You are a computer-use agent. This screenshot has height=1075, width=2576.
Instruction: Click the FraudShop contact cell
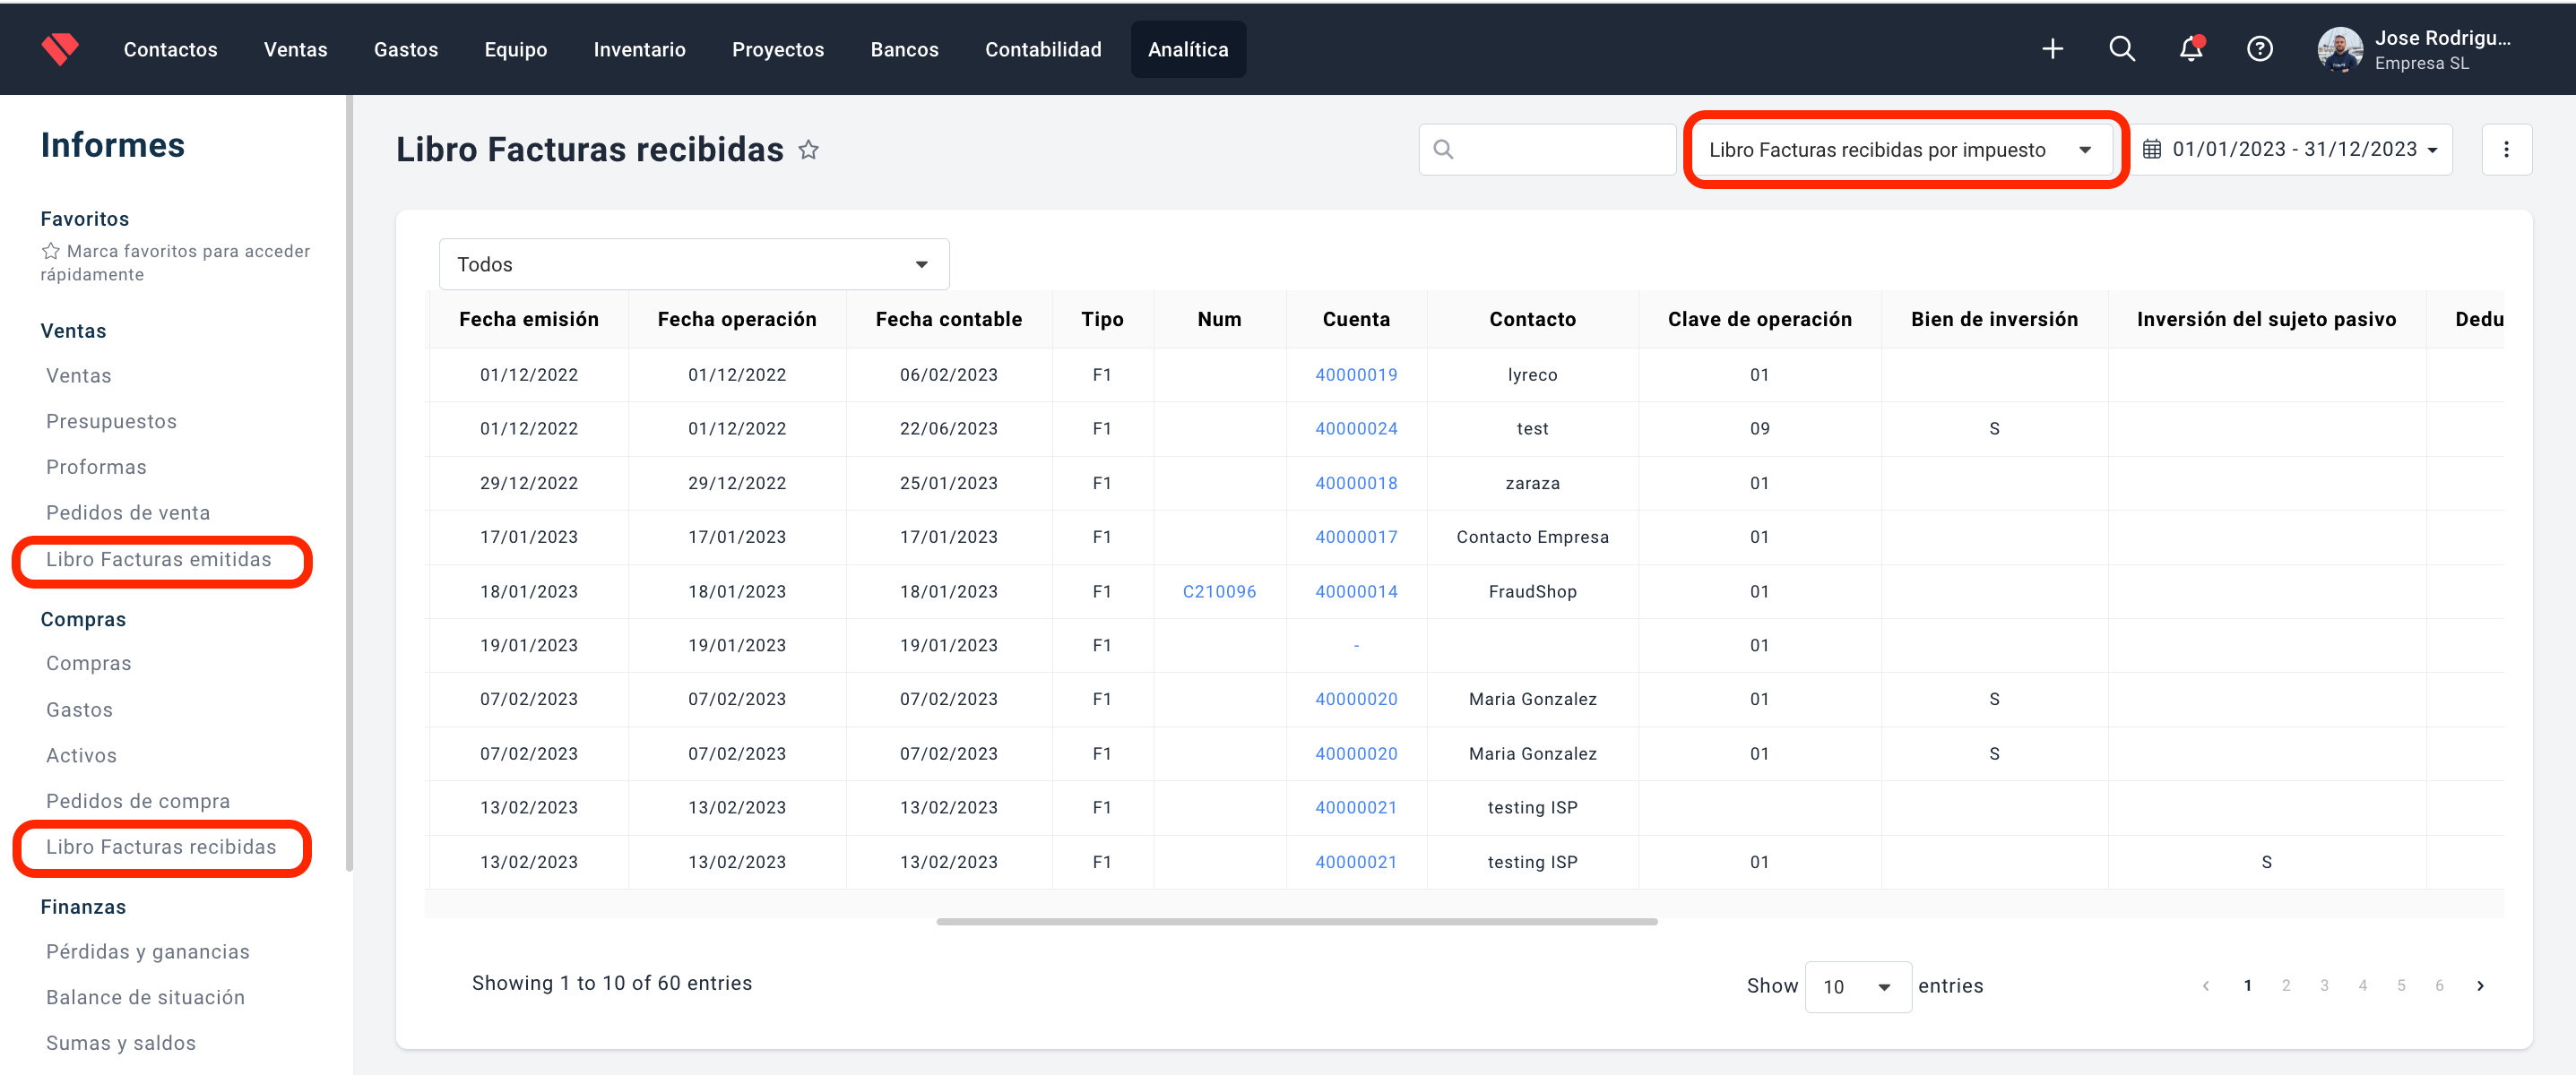click(x=1532, y=591)
